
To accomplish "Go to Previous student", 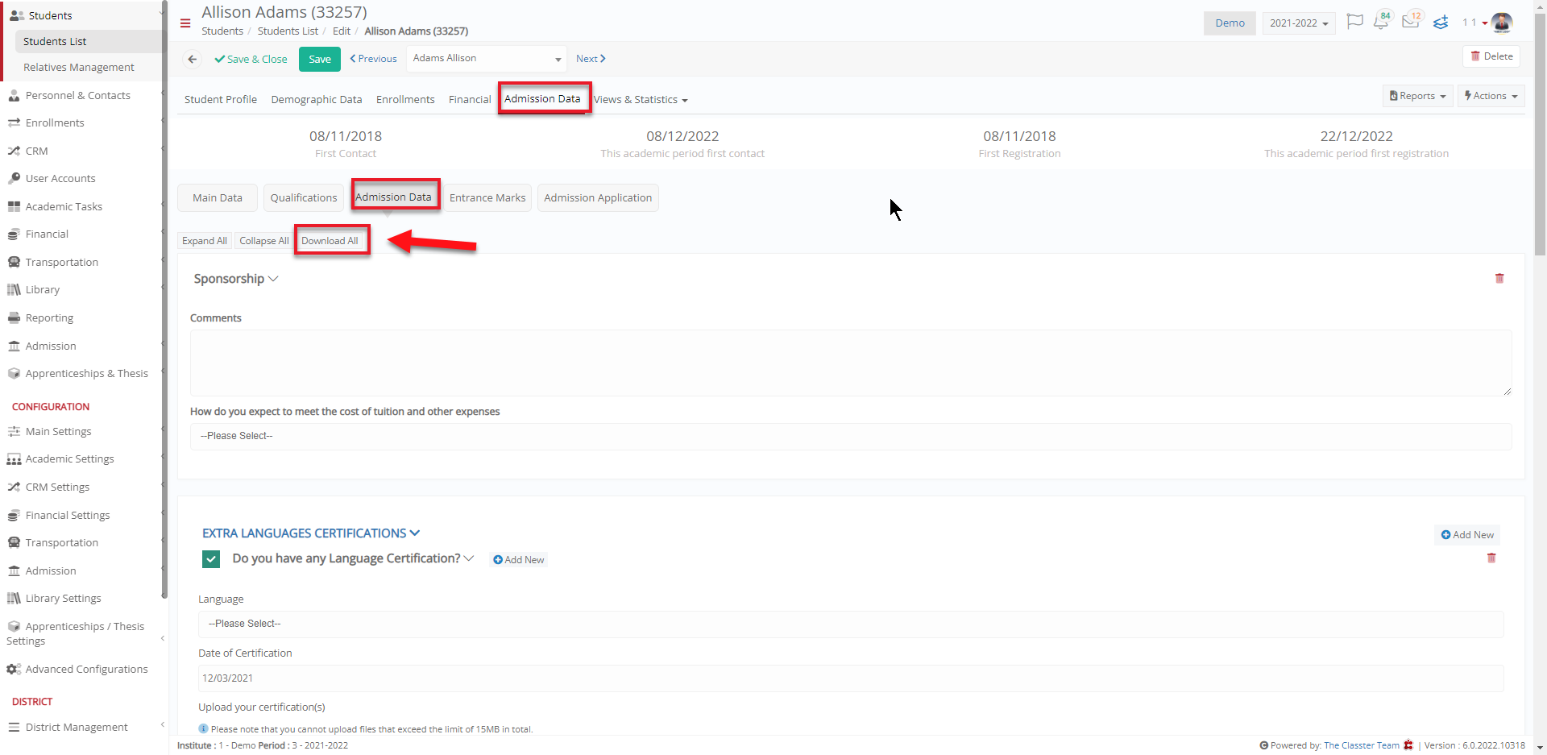I will click(x=373, y=59).
